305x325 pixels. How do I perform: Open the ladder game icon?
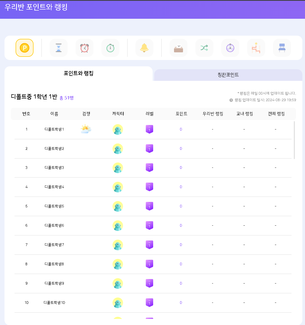(x=256, y=48)
